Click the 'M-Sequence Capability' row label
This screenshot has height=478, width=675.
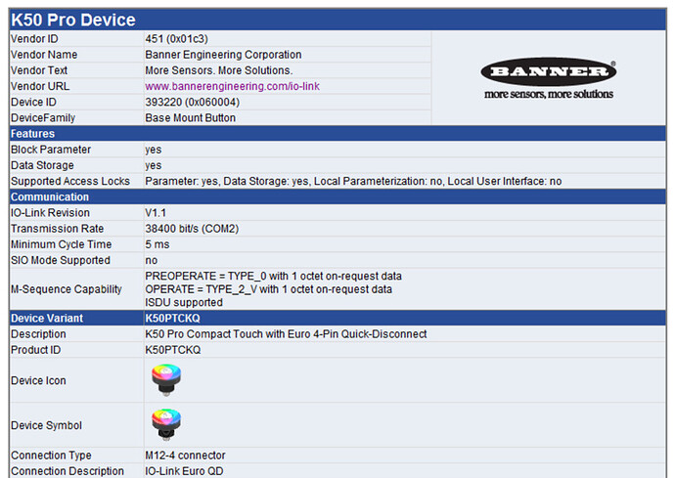(67, 289)
